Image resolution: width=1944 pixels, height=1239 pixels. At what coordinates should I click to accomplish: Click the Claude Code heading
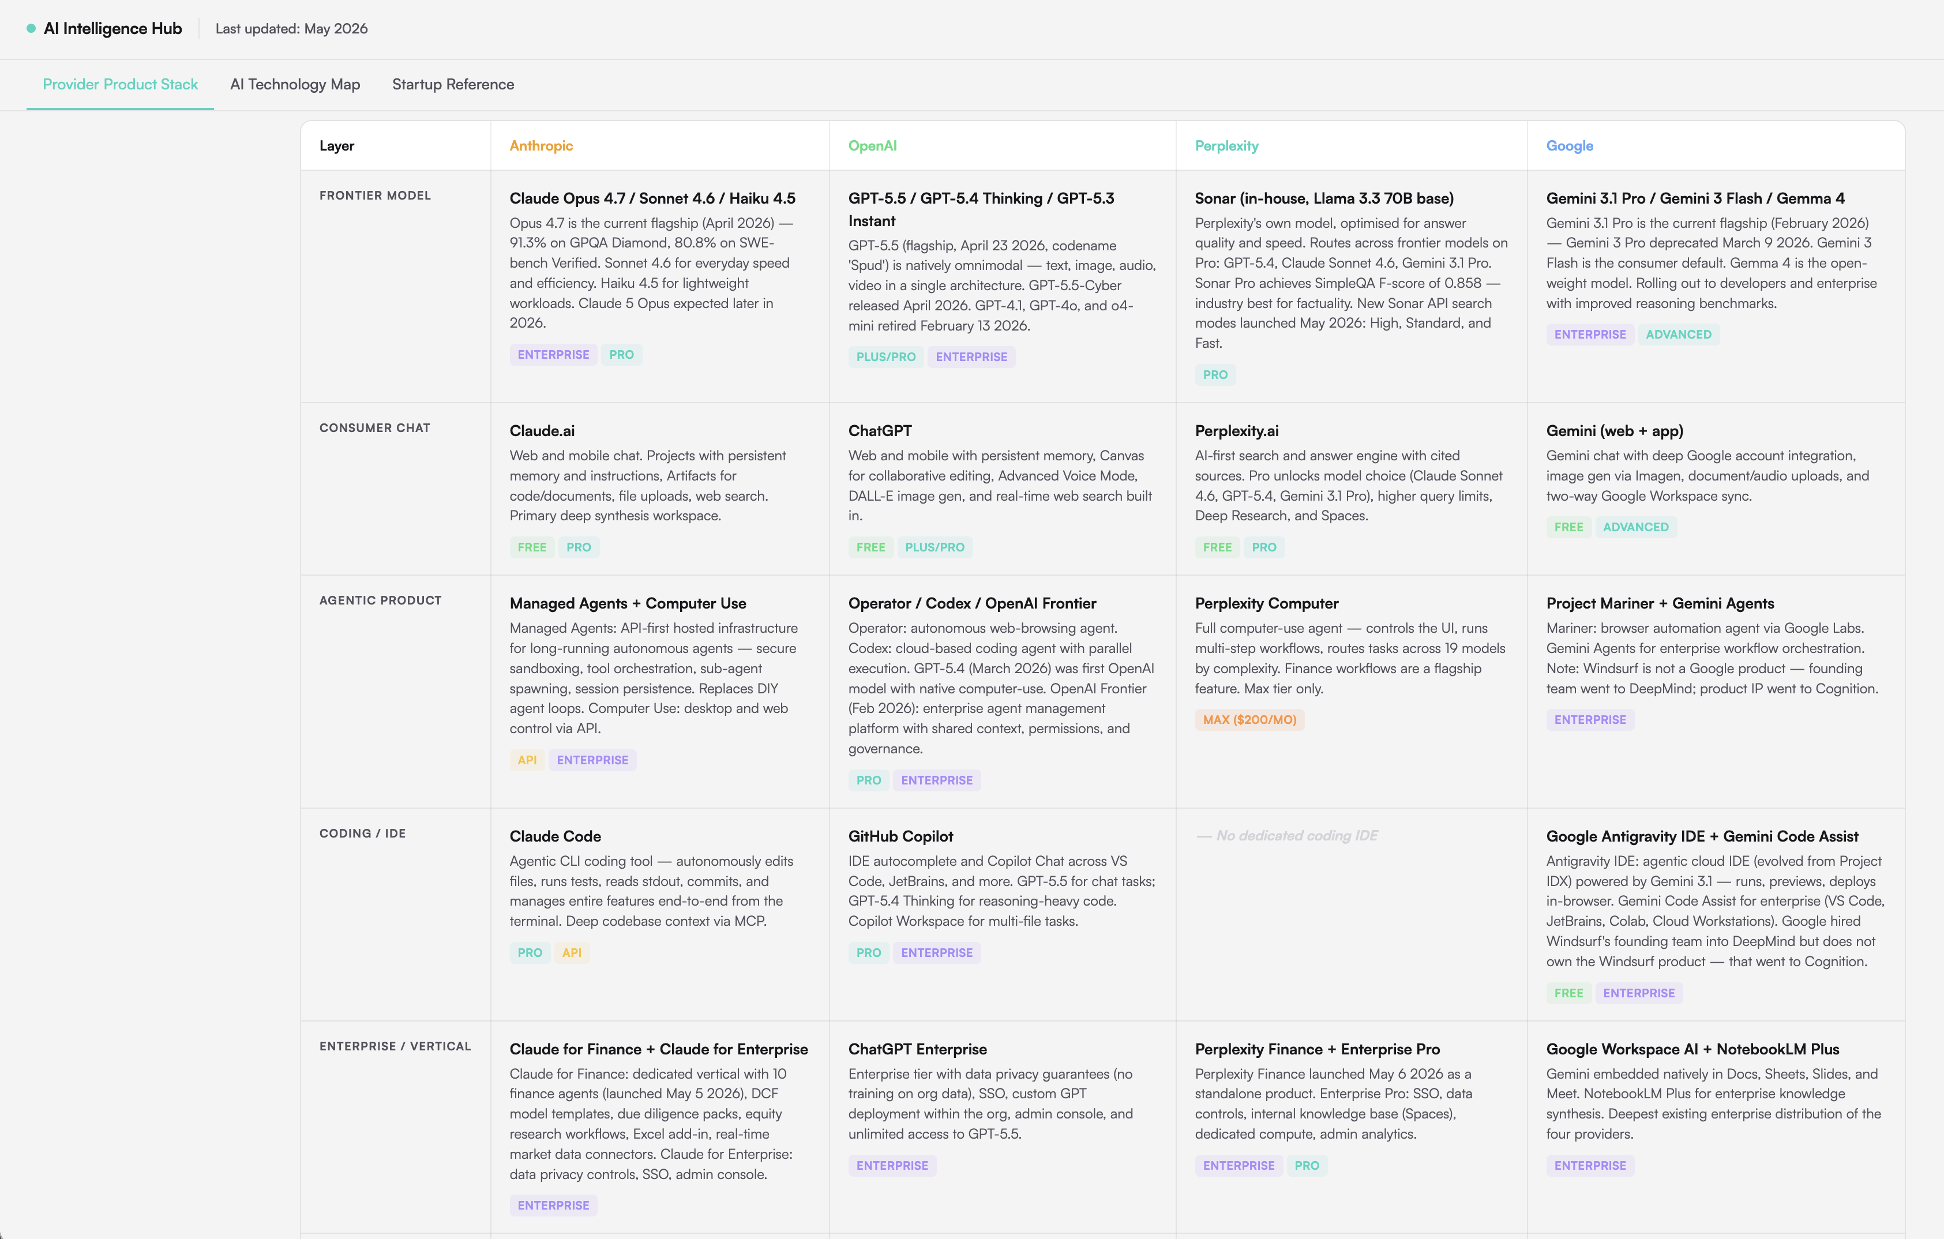click(554, 836)
